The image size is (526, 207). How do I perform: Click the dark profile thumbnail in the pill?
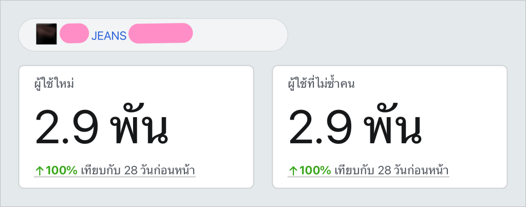click(x=46, y=34)
